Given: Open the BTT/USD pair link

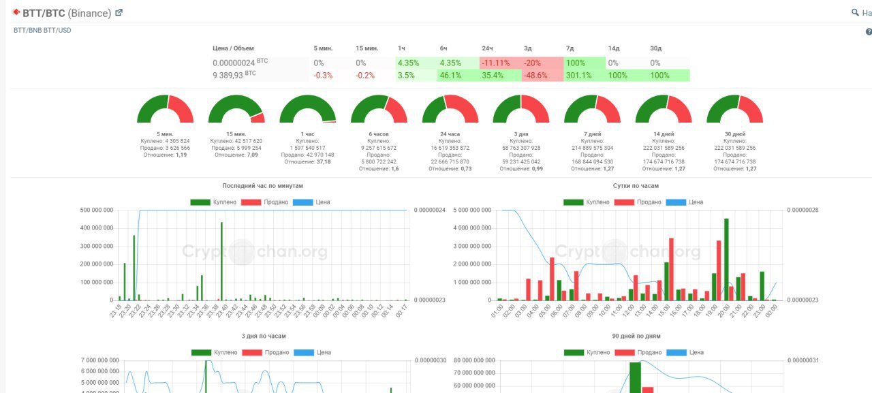Looking at the screenshot, I should [x=57, y=30].
